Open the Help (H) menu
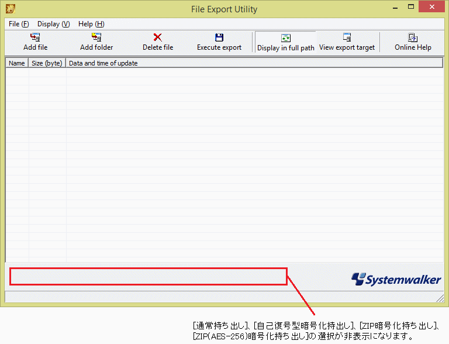Screen dimensions: 449x344 point(91,24)
